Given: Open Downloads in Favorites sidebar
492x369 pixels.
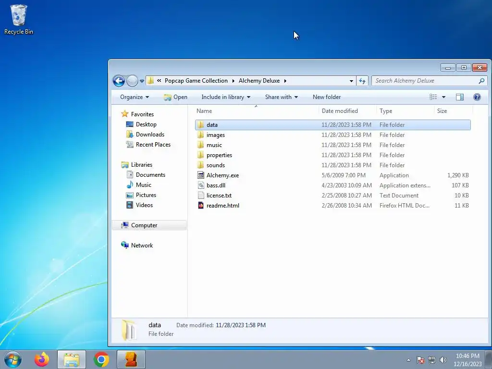Looking at the screenshot, I should (150, 135).
